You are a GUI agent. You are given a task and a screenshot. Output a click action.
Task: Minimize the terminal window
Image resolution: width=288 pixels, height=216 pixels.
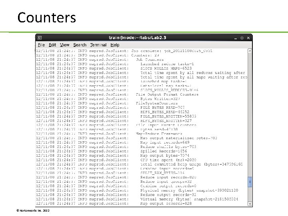[x=236, y=38]
